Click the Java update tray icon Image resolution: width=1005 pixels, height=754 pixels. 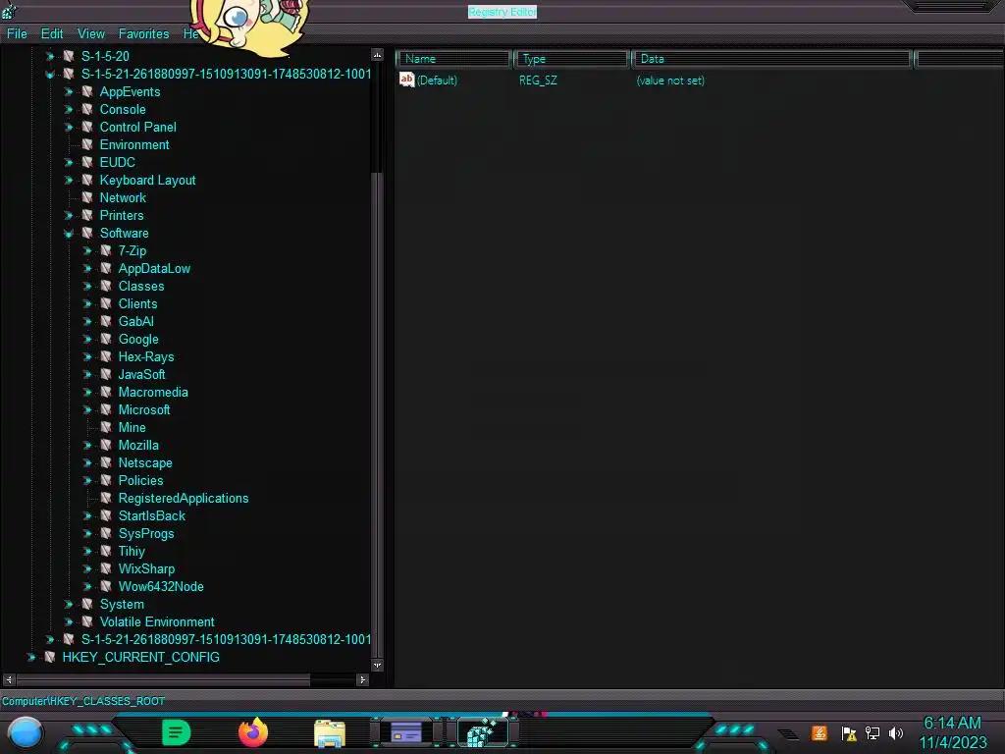coord(820,732)
